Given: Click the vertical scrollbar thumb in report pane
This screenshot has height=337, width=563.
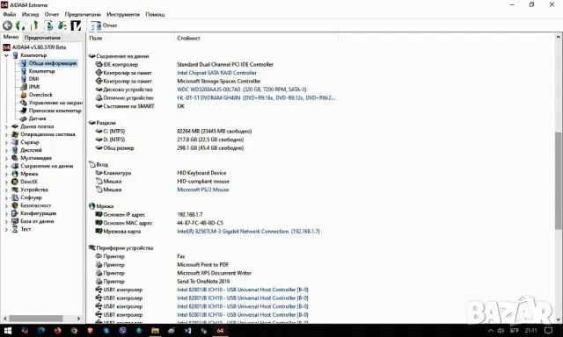Looking at the screenshot, I should coord(558,181).
